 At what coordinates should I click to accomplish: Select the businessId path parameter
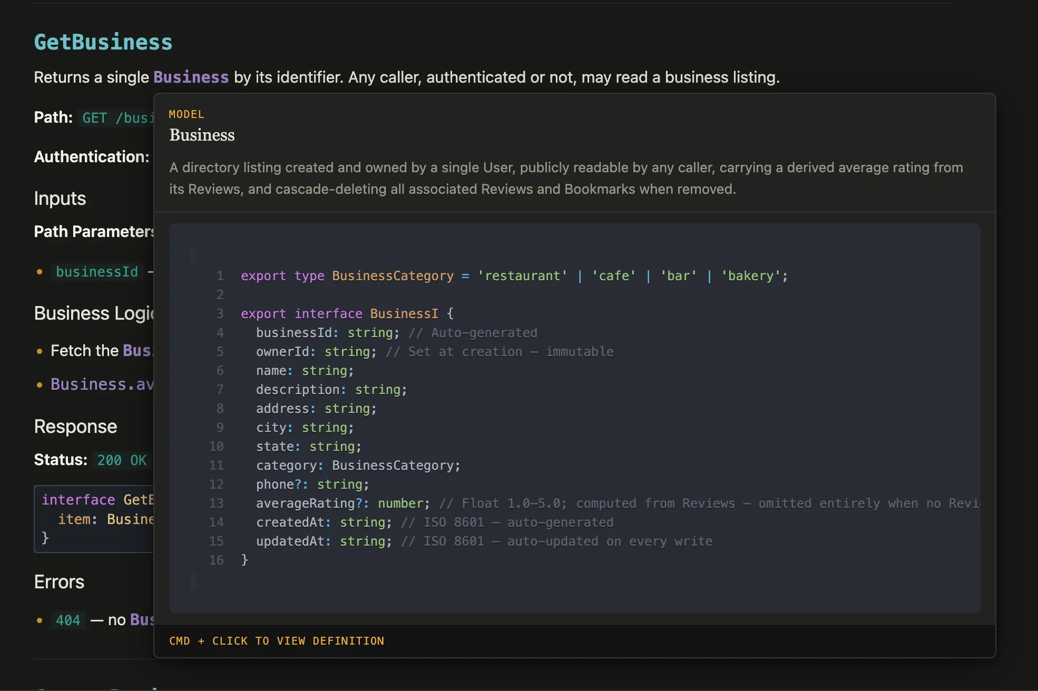[x=97, y=272]
